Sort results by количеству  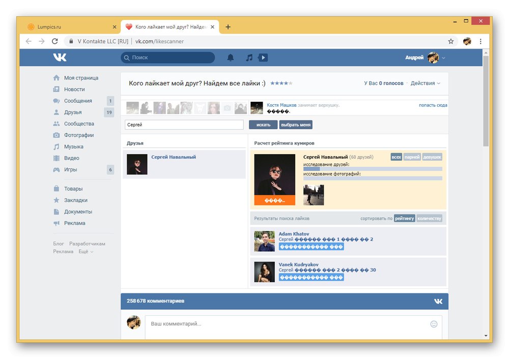pos(429,218)
